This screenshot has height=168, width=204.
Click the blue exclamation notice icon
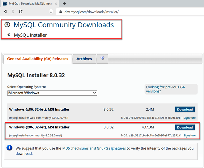tap(10, 148)
